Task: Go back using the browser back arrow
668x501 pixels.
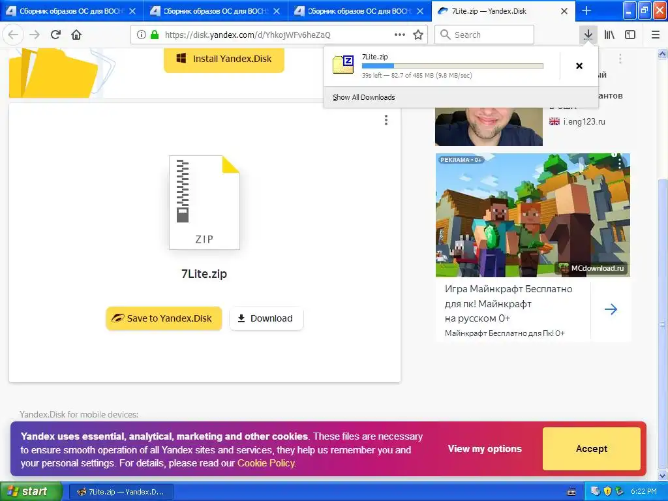Action: [13, 35]
